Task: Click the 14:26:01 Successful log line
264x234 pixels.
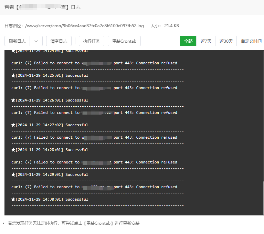Action: (50, 100)
